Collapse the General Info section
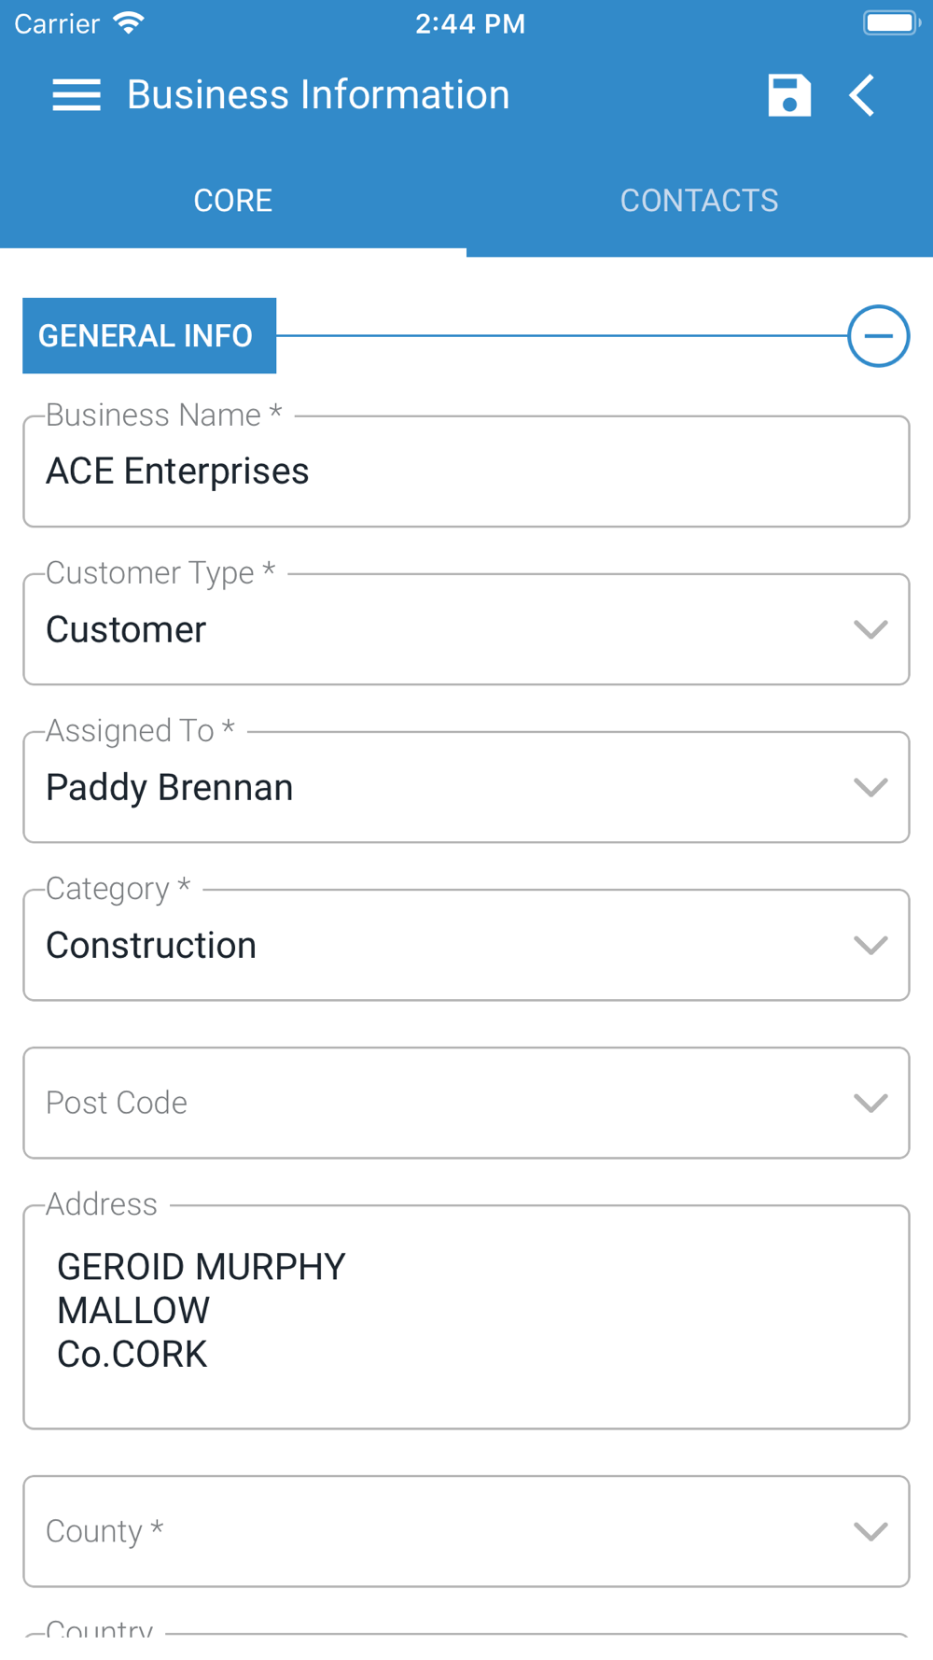 click(878, 336)
